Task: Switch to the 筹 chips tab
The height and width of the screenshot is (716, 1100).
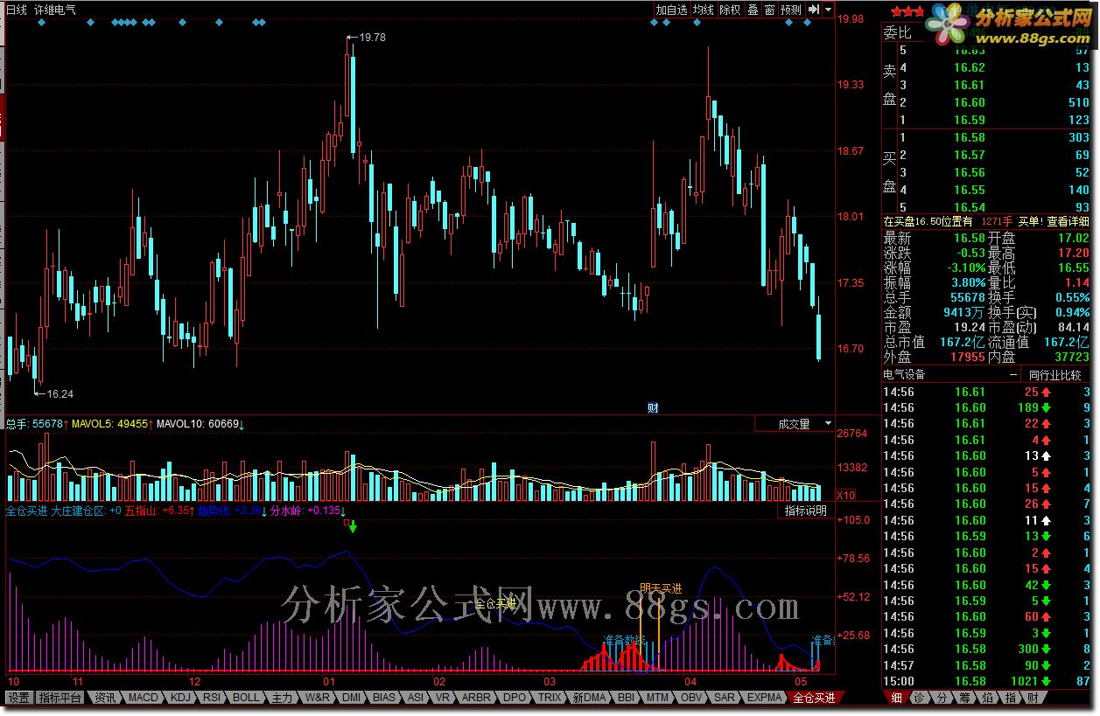Action: point(964,698)
